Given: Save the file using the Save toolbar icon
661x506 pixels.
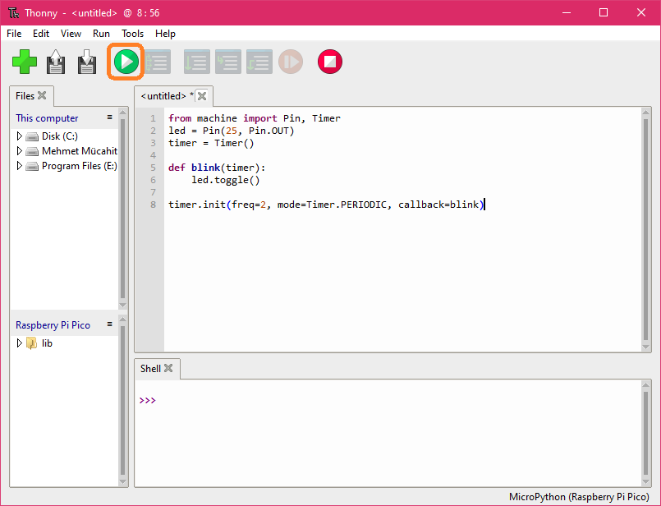Looking at the screenshot, I should (x=87, y=62).
